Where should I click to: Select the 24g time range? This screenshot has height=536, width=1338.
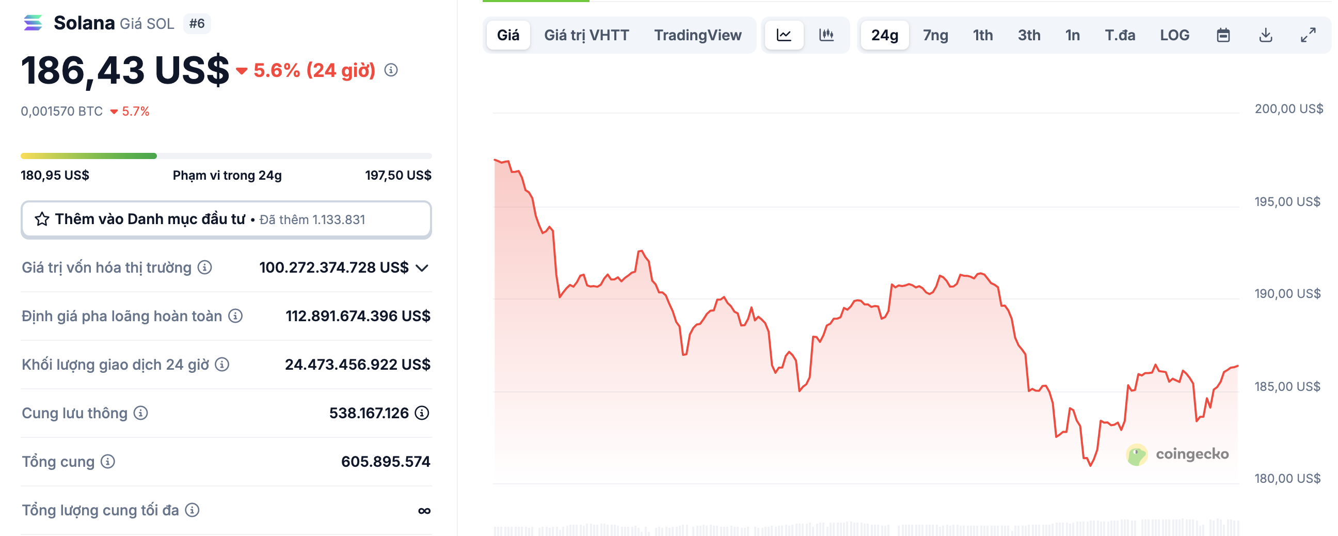885,35
